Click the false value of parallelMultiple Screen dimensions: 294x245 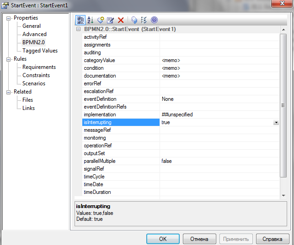click(166, 161)
